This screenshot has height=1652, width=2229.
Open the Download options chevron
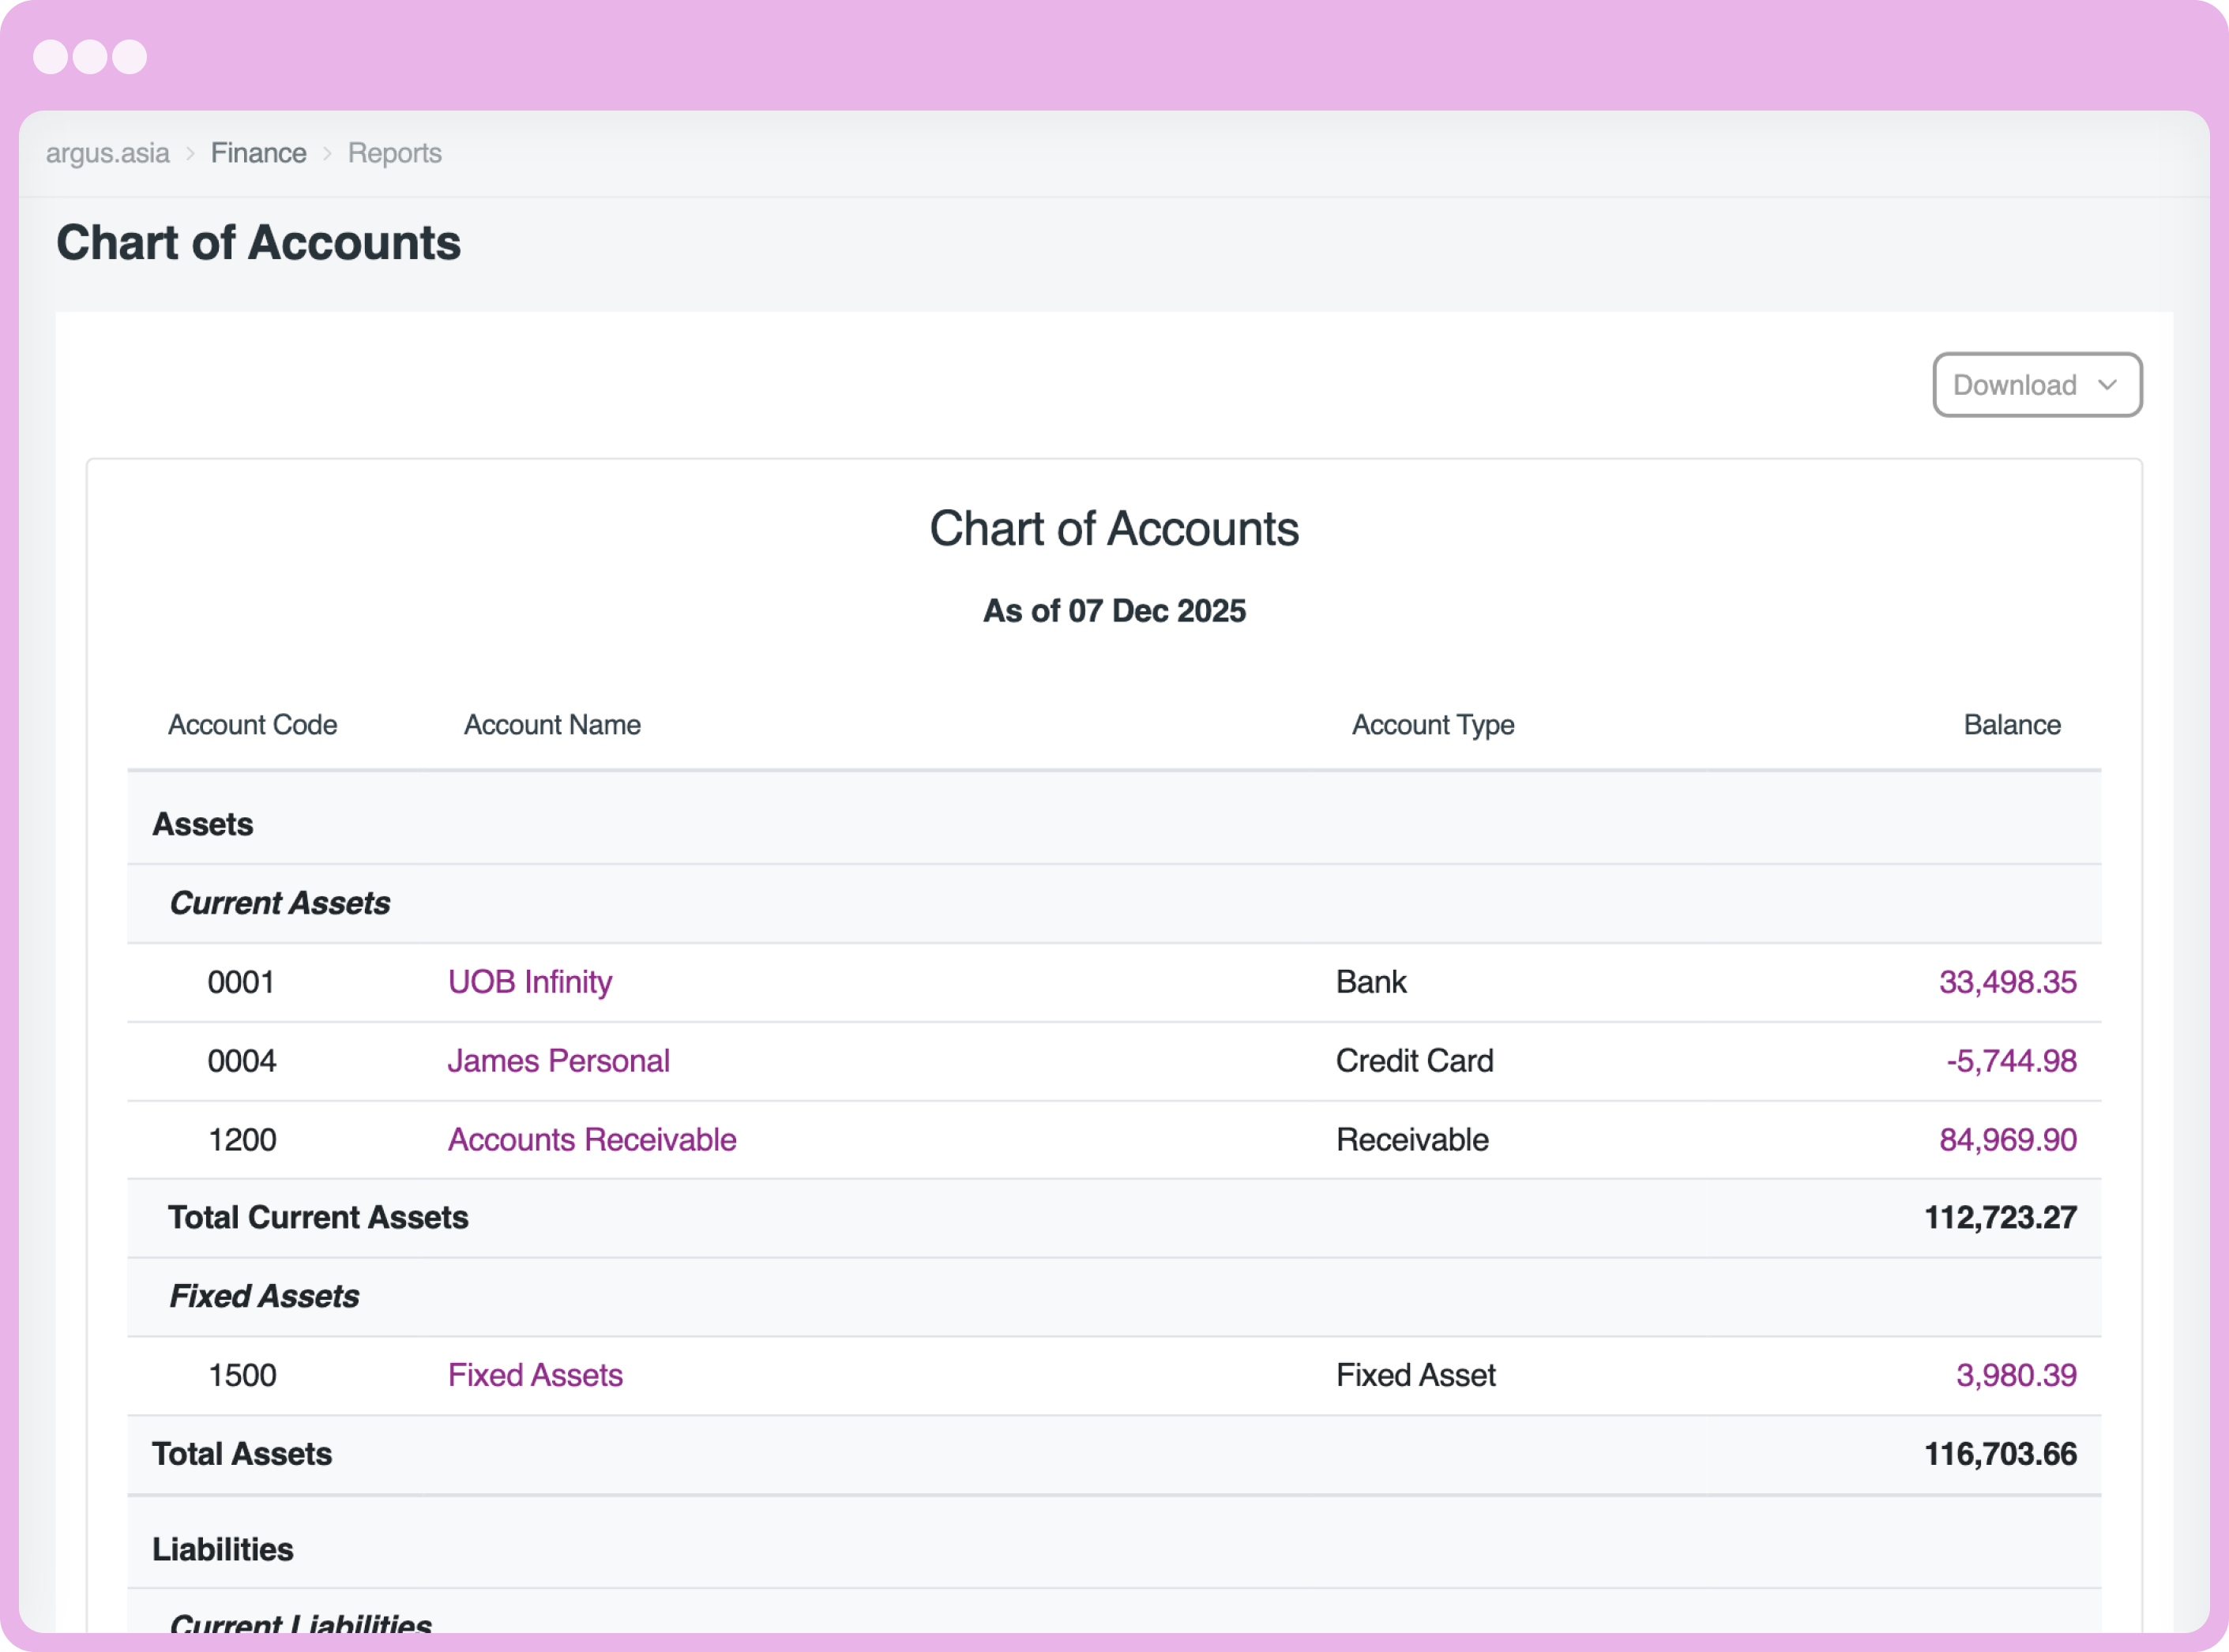click(2110, 385)
